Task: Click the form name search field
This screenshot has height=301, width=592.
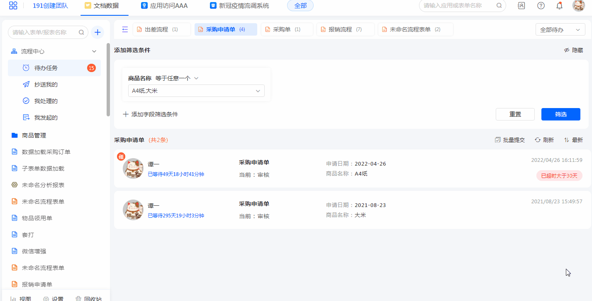Action: pos(44,32)
